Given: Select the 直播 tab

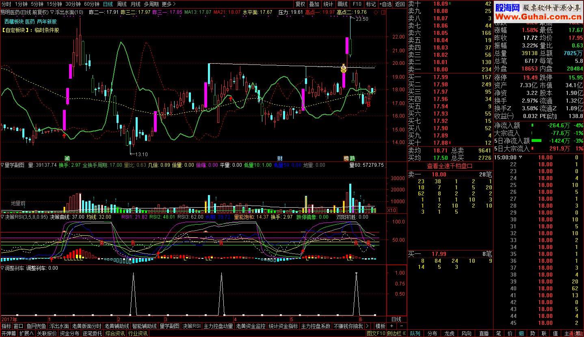Looking at the screenshot, I should 484,333.
